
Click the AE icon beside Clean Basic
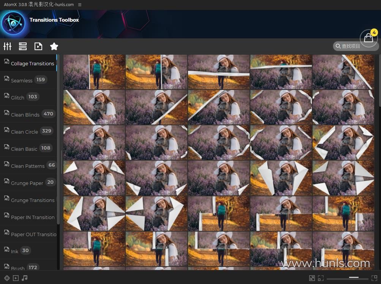click(x=6, y=147)
